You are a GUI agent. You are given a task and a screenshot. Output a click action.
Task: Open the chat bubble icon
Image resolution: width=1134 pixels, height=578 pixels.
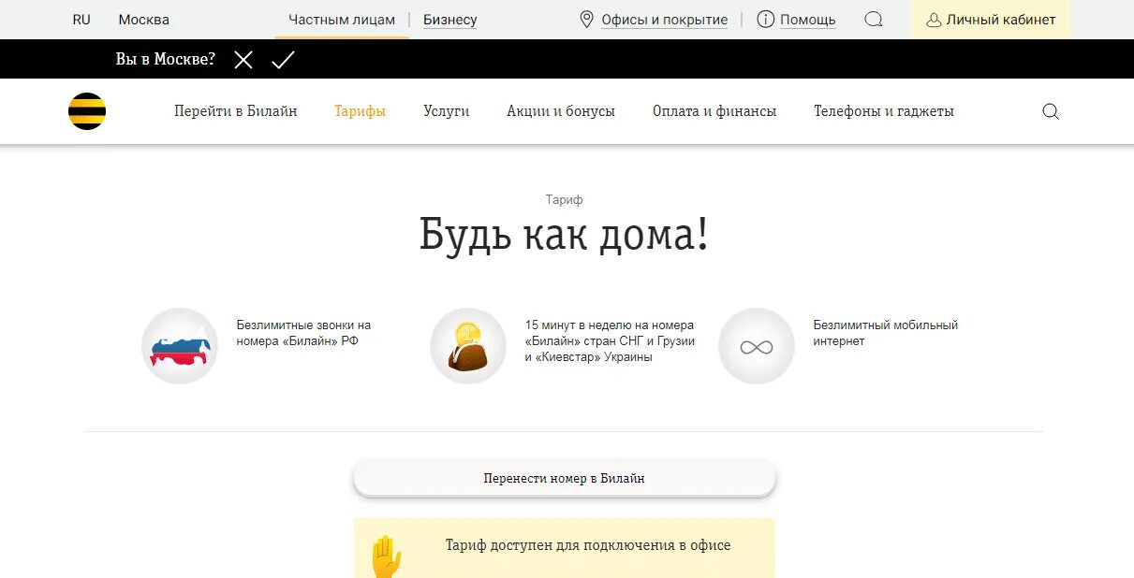pyautogui.click(x=874, y=20)
